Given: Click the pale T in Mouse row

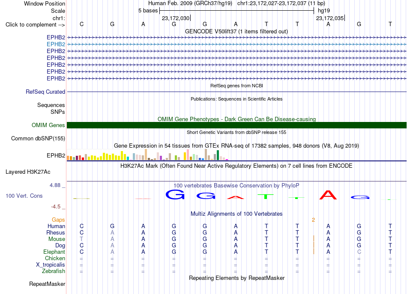Looking at the screenshot, I should click(x=81, y=239).
